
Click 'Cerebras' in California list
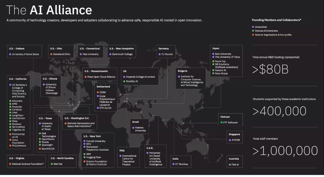coord(17,110)
